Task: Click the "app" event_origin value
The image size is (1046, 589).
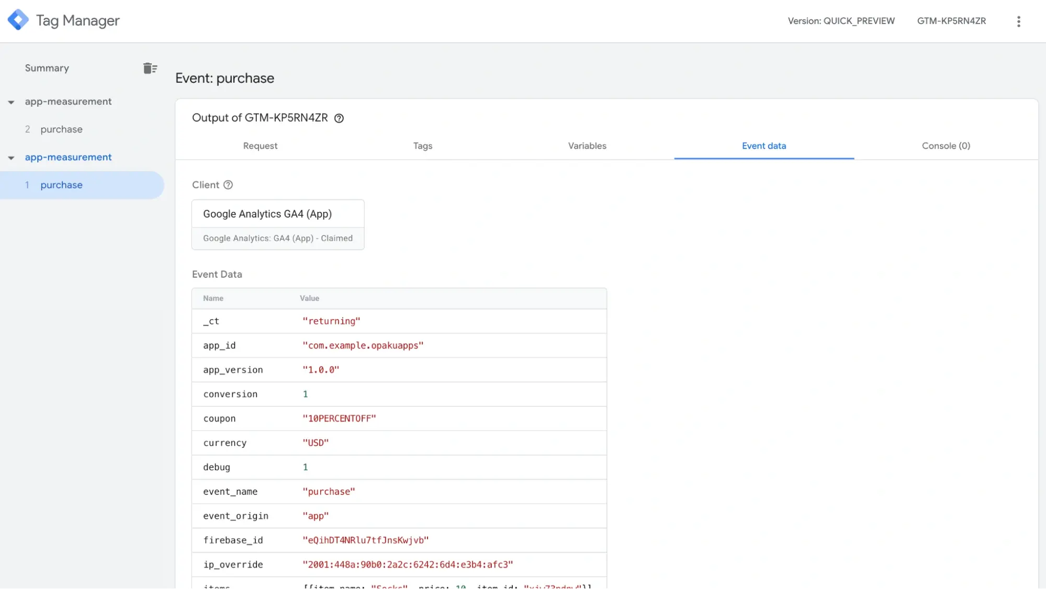Action: (x=316, y=516)
